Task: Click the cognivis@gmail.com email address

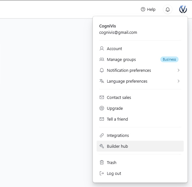Action: point(118,33)
